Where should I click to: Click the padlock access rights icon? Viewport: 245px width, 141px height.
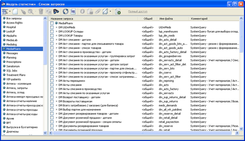[x=90, y=11]
